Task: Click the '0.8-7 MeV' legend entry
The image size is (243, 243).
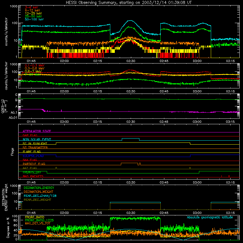Action: click(x=33, y=71)
